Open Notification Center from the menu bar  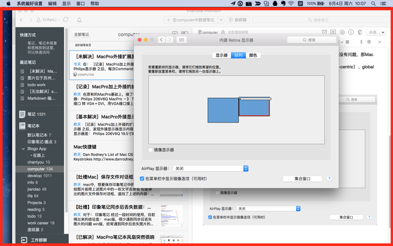coord(383,3)
